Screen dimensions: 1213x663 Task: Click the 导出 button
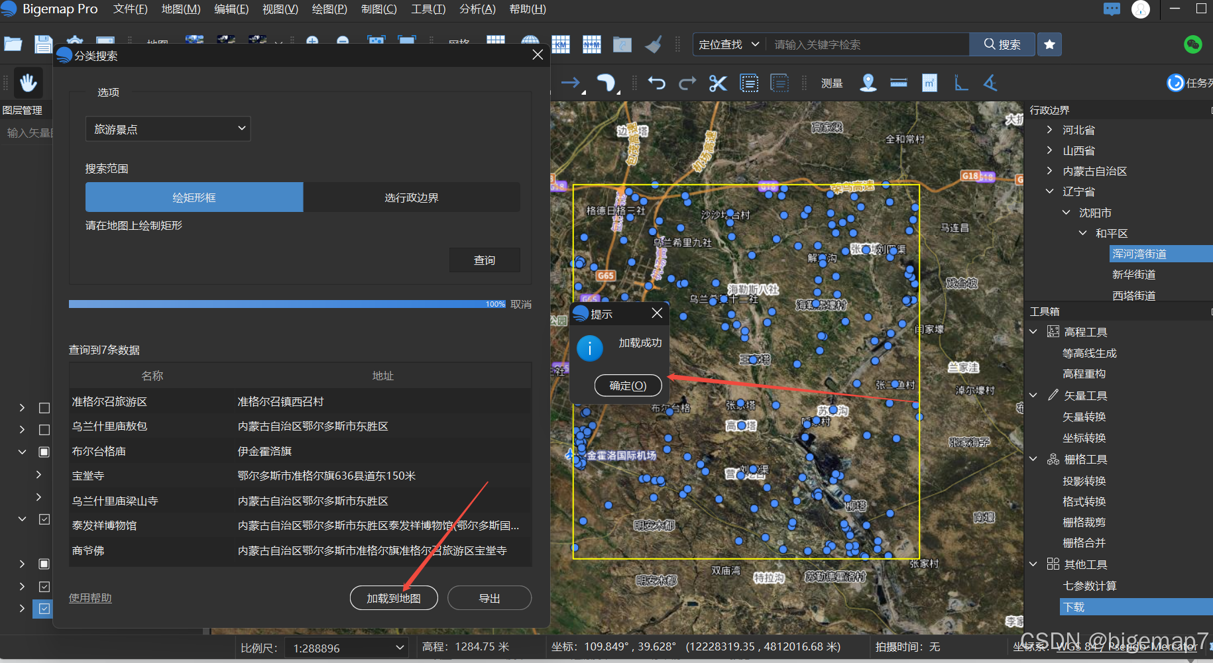(x=489, y=598)
